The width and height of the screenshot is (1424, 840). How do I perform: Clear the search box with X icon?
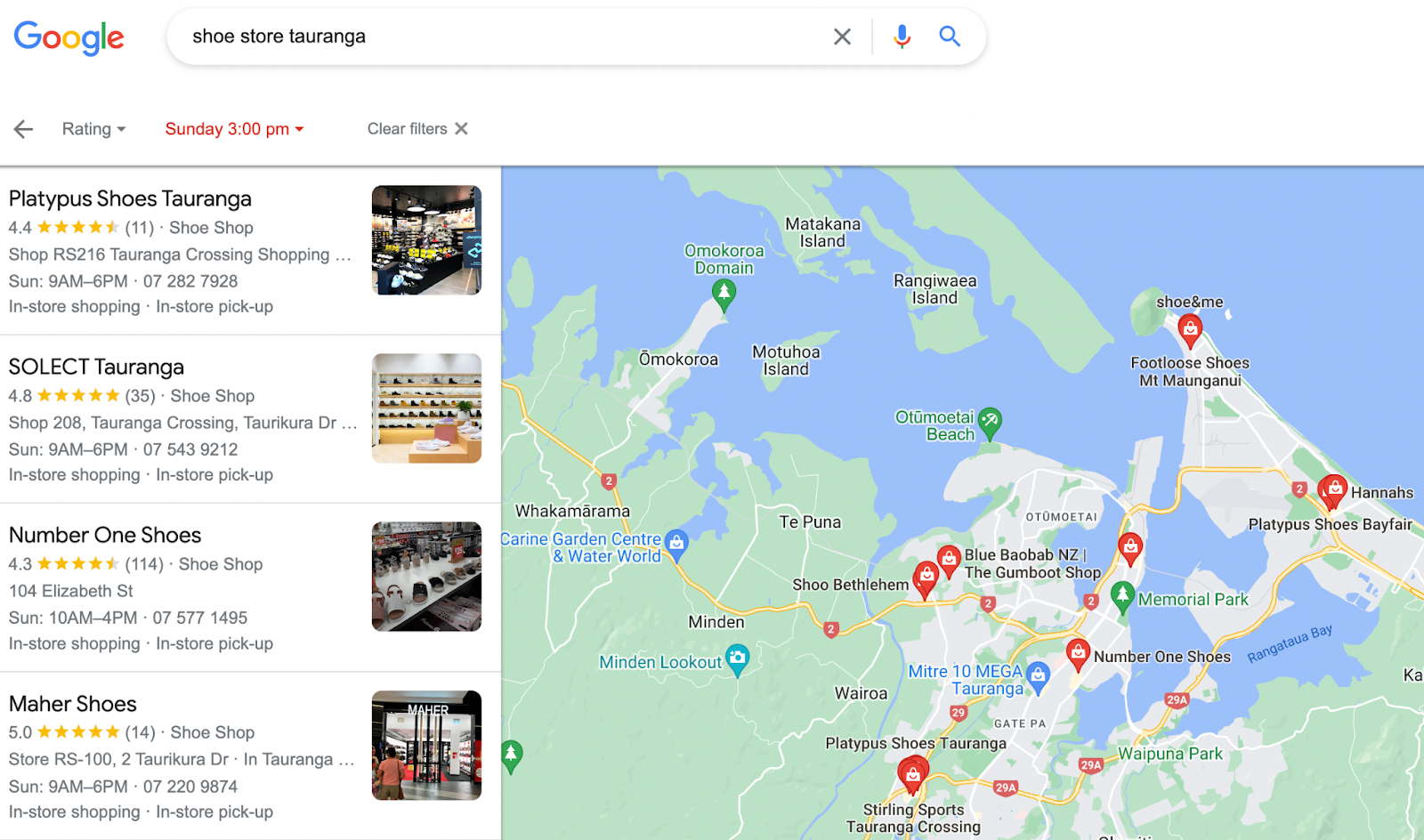(x=842, y=36)
